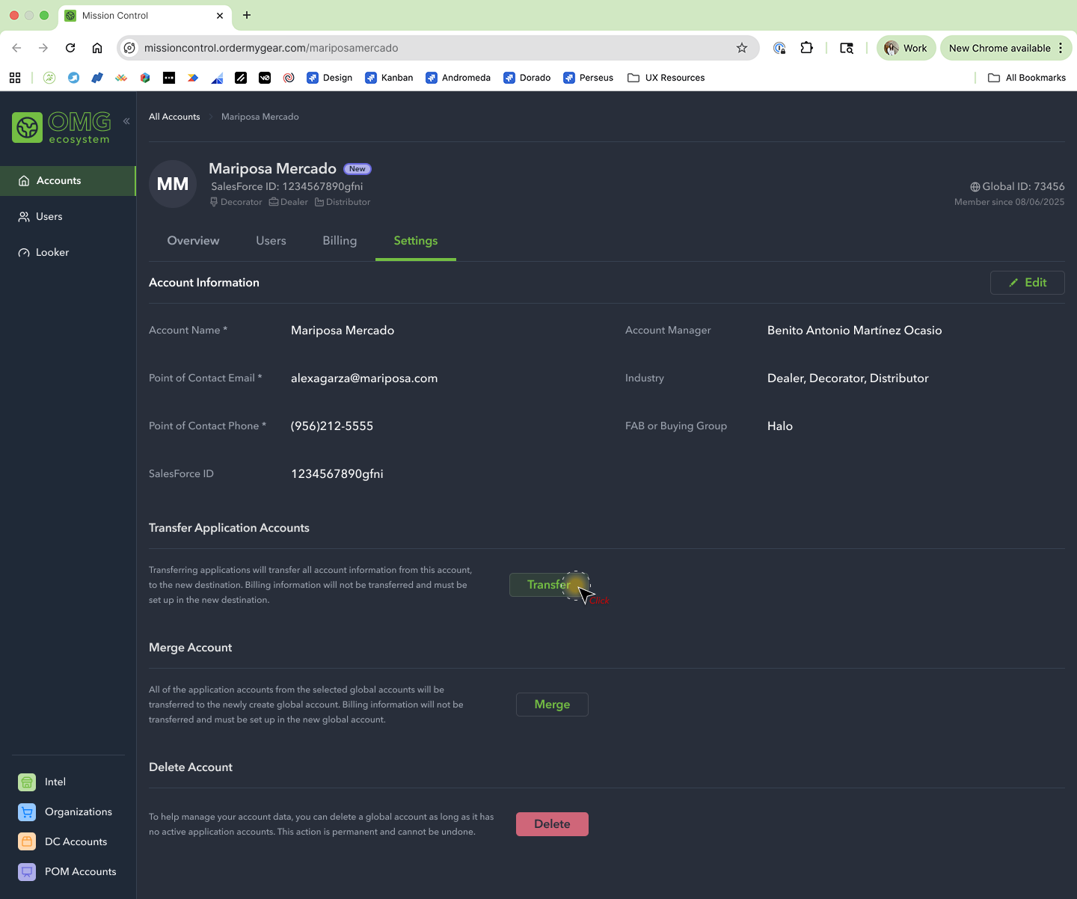Click the red Delete button
The width and height of the screenshot is (1077, 899).
(552, 824)
